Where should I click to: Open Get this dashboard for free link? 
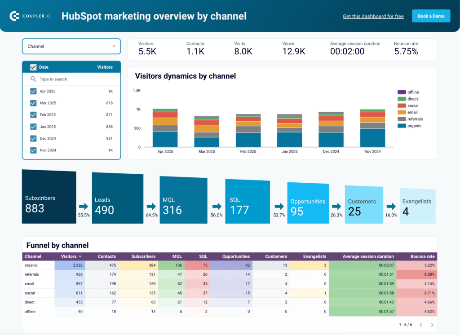coord(373,17)
